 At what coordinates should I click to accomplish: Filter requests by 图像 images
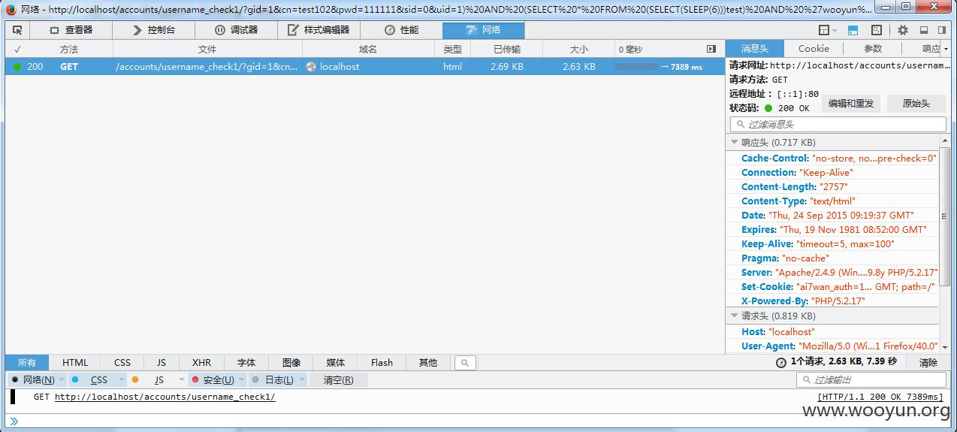291,362
